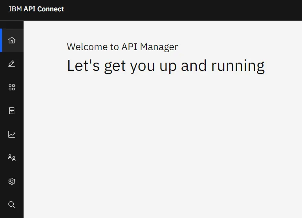Click the word running in the heading
Screen dimensions: 302x218
click(x=238, y=66)
